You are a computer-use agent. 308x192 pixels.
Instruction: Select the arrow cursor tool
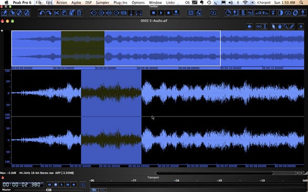point(273,26)
